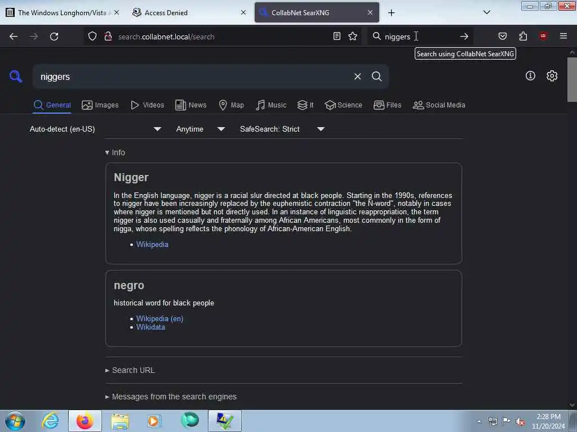577x432 pixels.
Task: Open SearXNG preferences gear icon
Action: 552,76
